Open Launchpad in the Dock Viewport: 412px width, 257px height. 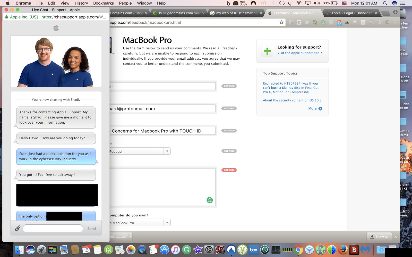point(41,250)
